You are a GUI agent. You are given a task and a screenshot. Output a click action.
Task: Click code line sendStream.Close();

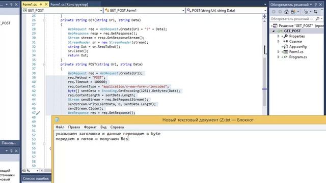click(x=86, y=108)
